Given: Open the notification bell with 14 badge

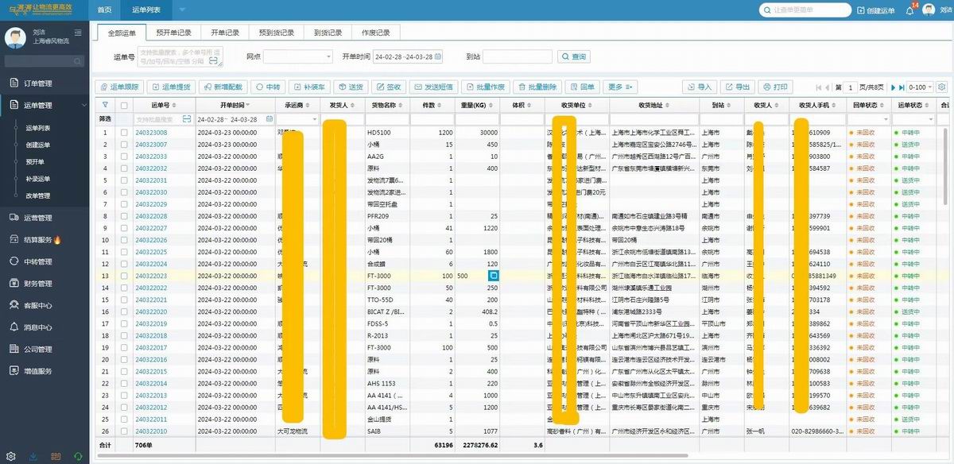Looking at the screenshot, I should 909,11.
